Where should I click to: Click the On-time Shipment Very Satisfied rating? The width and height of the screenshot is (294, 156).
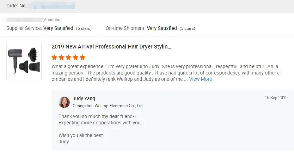(x=162, y=28)
